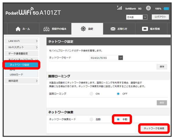Click the globe icon in the header
The height and width of the screenshot is (139, 174).
coord(148,8)
